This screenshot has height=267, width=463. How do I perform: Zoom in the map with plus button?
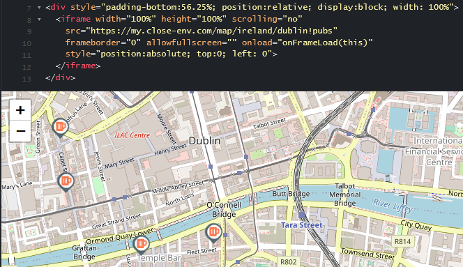[20, 110]
